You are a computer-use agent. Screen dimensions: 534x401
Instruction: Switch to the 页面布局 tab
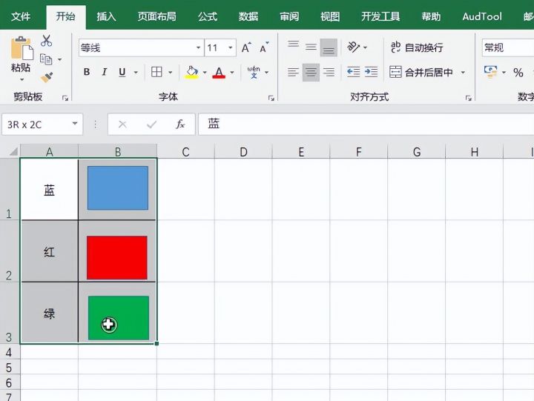pyautogui.click(x=157, y=16)
